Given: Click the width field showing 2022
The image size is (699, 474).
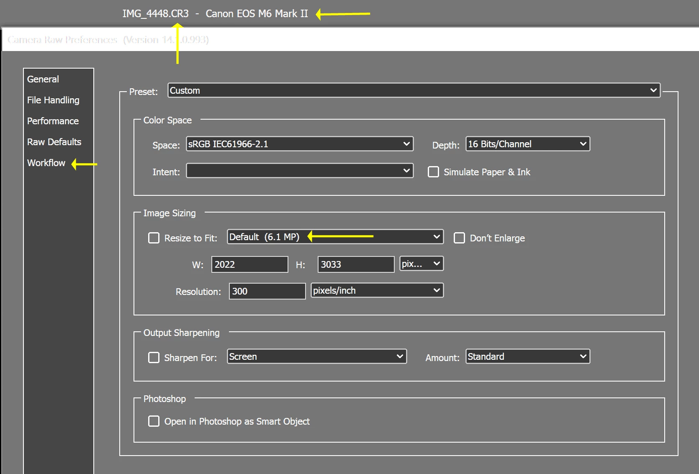Looking at the screenshot, I should click(250, 264).
